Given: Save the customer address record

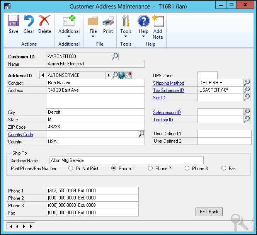Looking at the screenshot, I should click(x=14, y=24).
